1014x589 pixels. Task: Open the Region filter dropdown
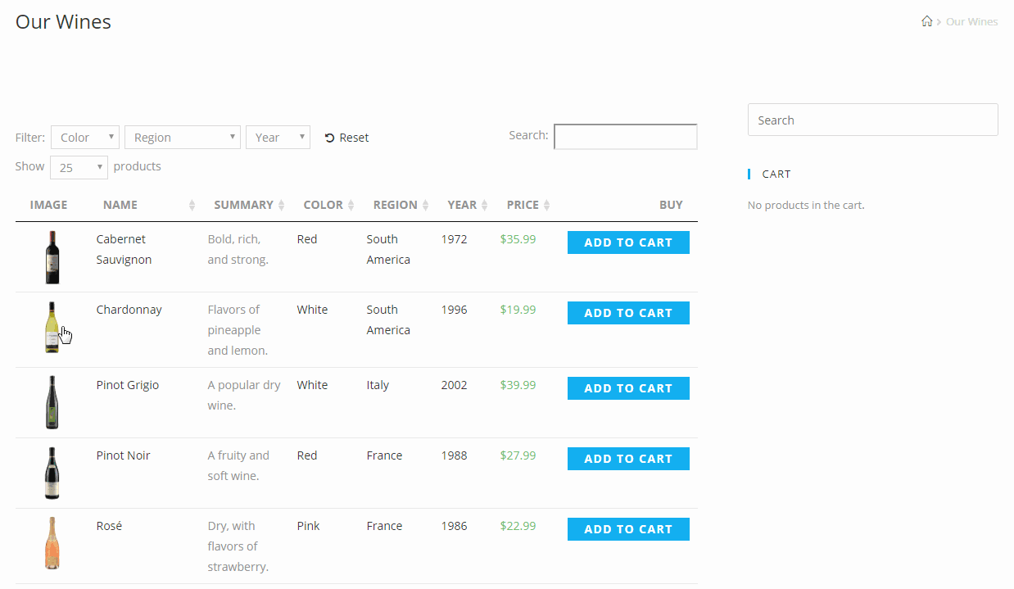(x=182, y=137)
